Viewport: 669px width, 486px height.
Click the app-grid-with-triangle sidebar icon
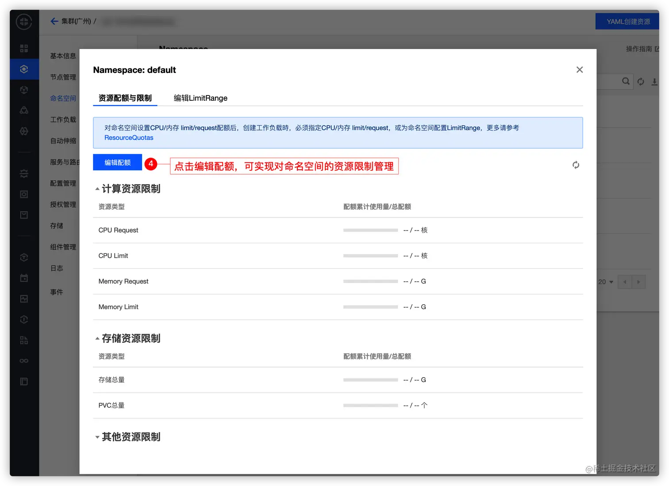(x=24, y=340)
